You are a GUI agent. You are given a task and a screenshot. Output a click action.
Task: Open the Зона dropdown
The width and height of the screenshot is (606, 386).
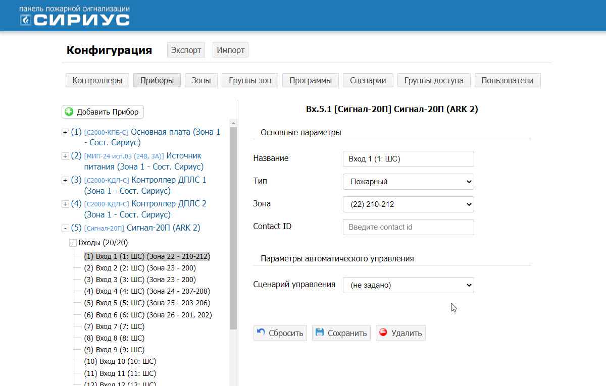[408, 204]
